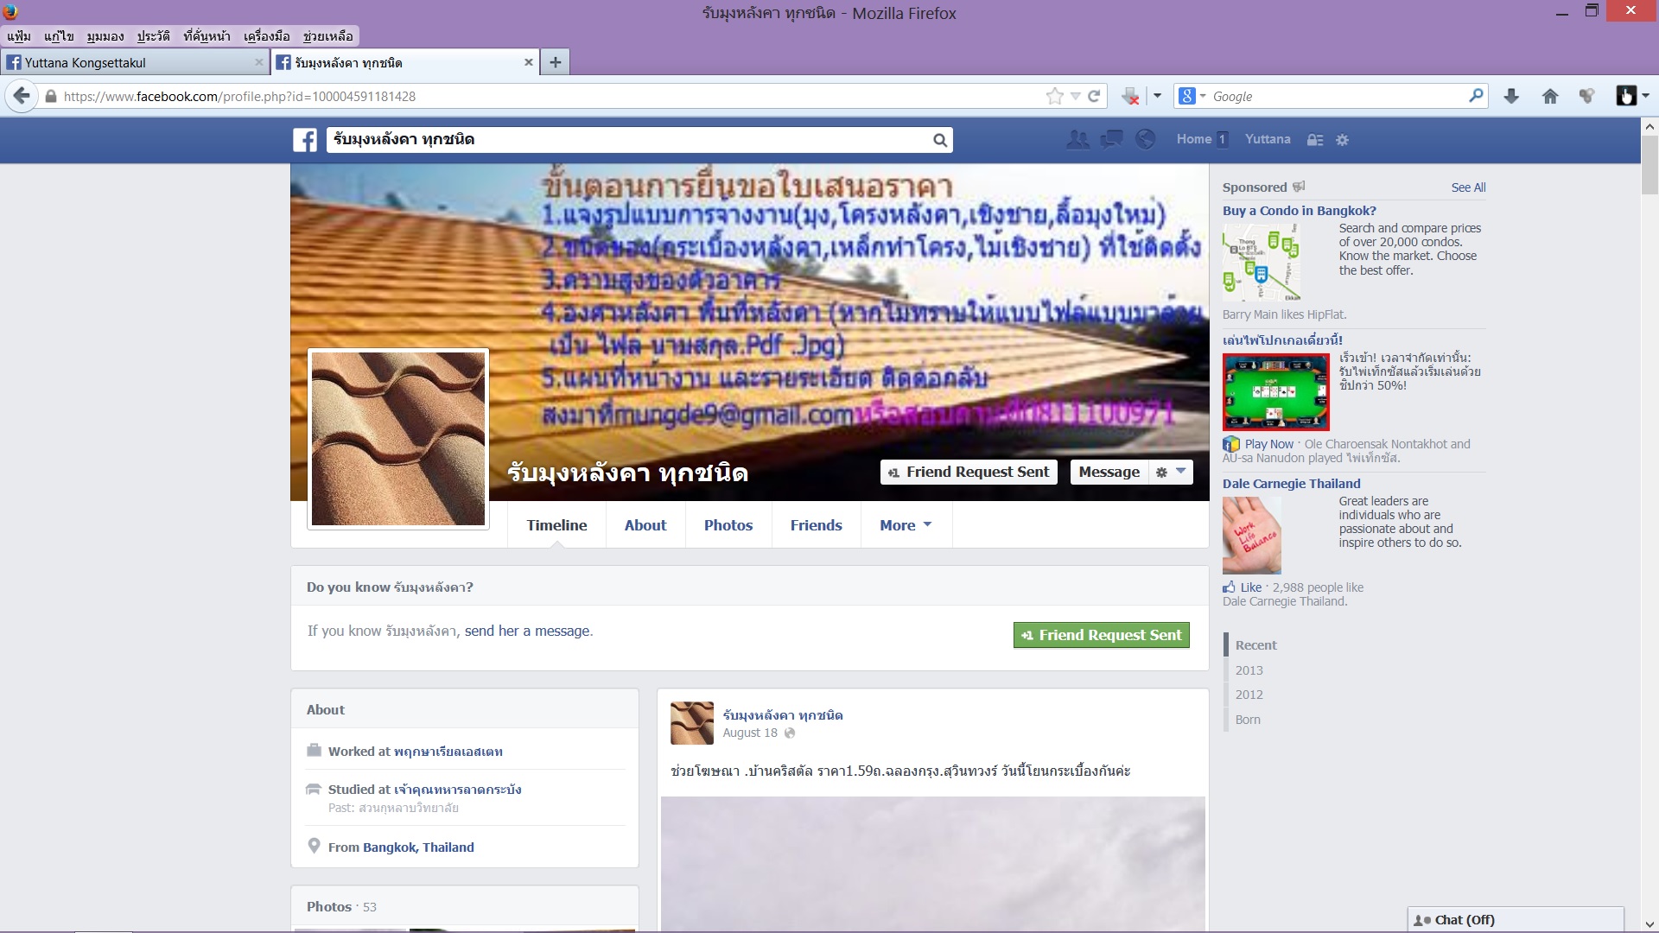Screen dimensions: 1659x933
Task: Toggle the green Friend Request Sent button
Action: [1101, 635]
